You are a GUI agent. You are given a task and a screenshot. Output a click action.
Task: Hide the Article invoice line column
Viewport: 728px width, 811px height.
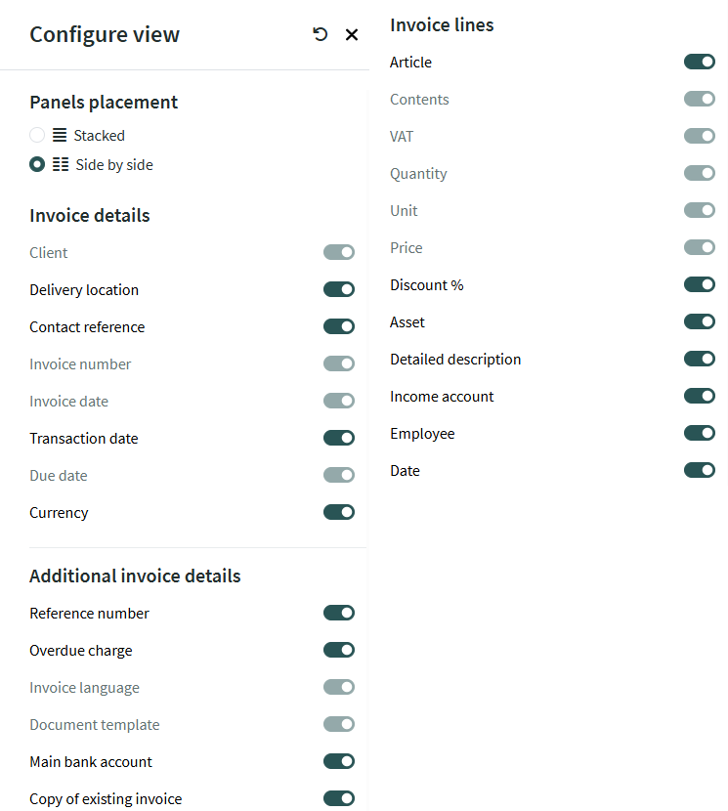[700, 62]
